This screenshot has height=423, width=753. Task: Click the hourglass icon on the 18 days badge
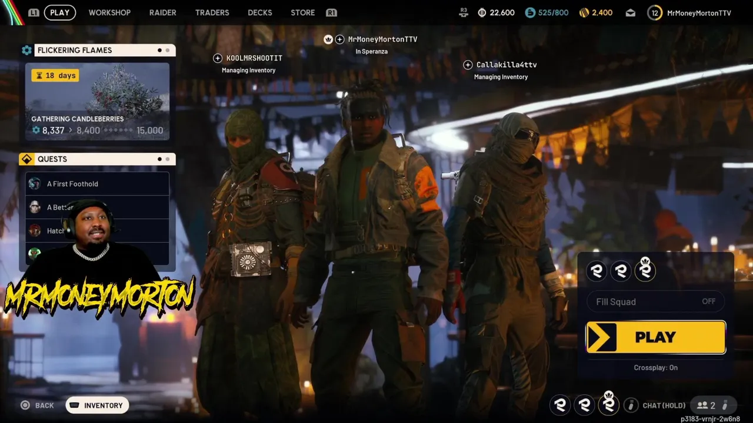(39, 75)
